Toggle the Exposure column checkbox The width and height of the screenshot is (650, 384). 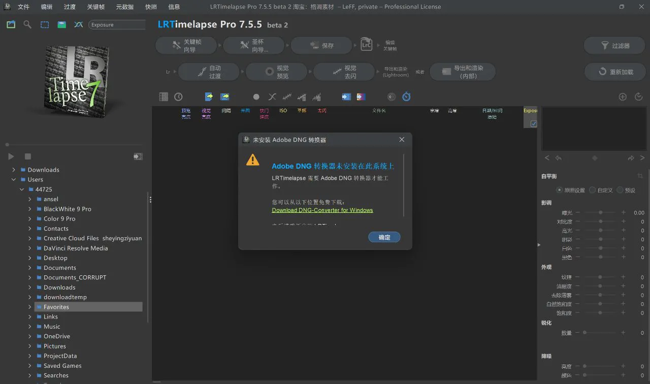pos(533,123)
